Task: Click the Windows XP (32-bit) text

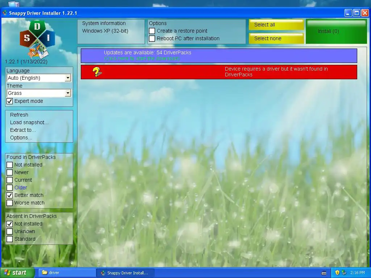Action: coord(105,31)
